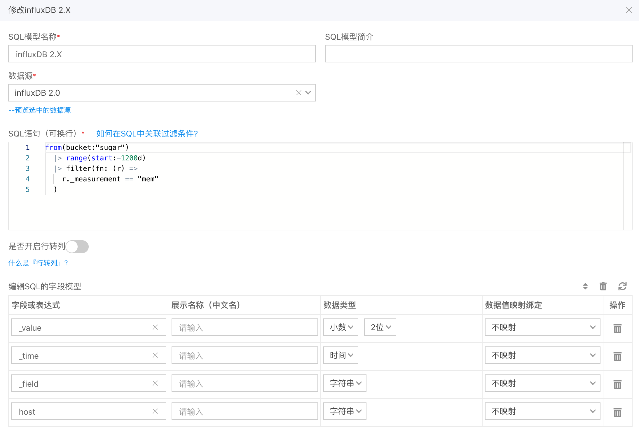Open 什么是『行转列』? help link

tap(38, 263)
